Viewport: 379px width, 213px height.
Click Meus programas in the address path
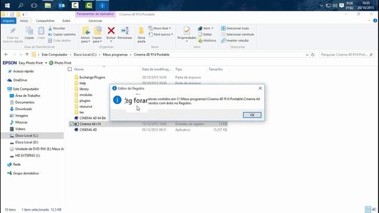(x=115, y=54)
